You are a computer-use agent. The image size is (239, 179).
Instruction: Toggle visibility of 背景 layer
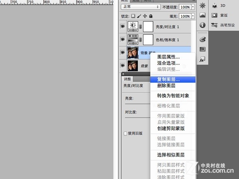point(122,66)
